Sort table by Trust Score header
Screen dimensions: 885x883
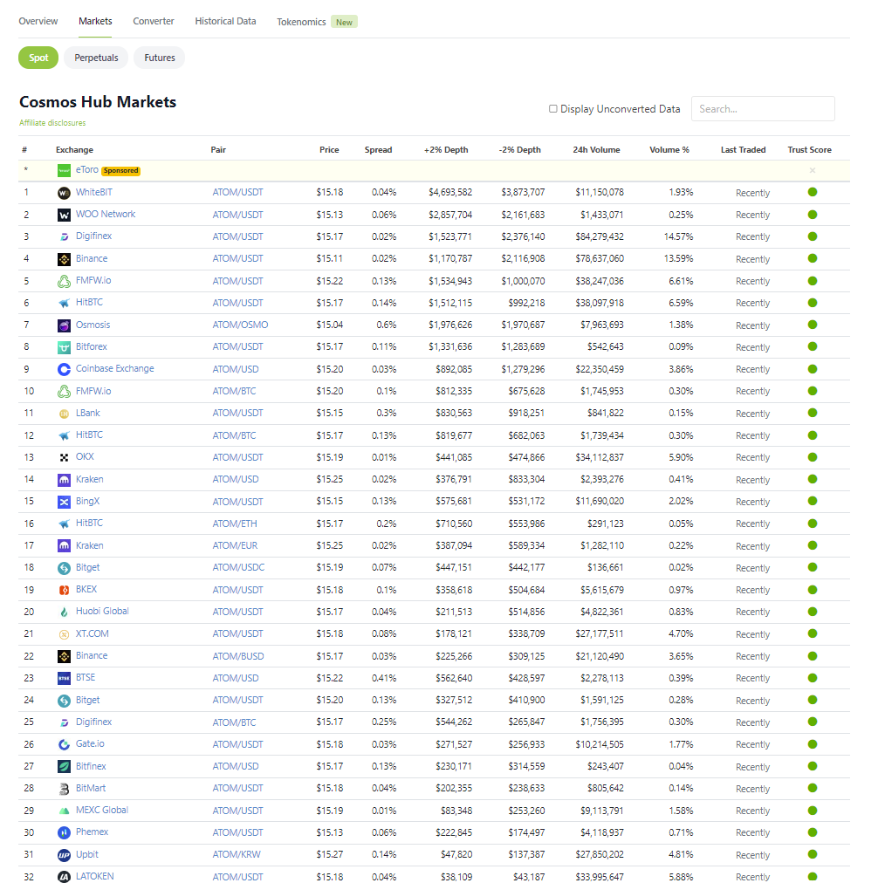click(x=809, y=150)
